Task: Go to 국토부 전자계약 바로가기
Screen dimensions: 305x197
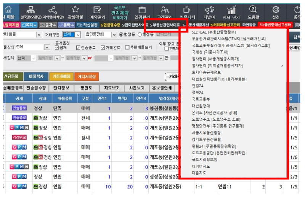Action: click(x=120, y=13)
